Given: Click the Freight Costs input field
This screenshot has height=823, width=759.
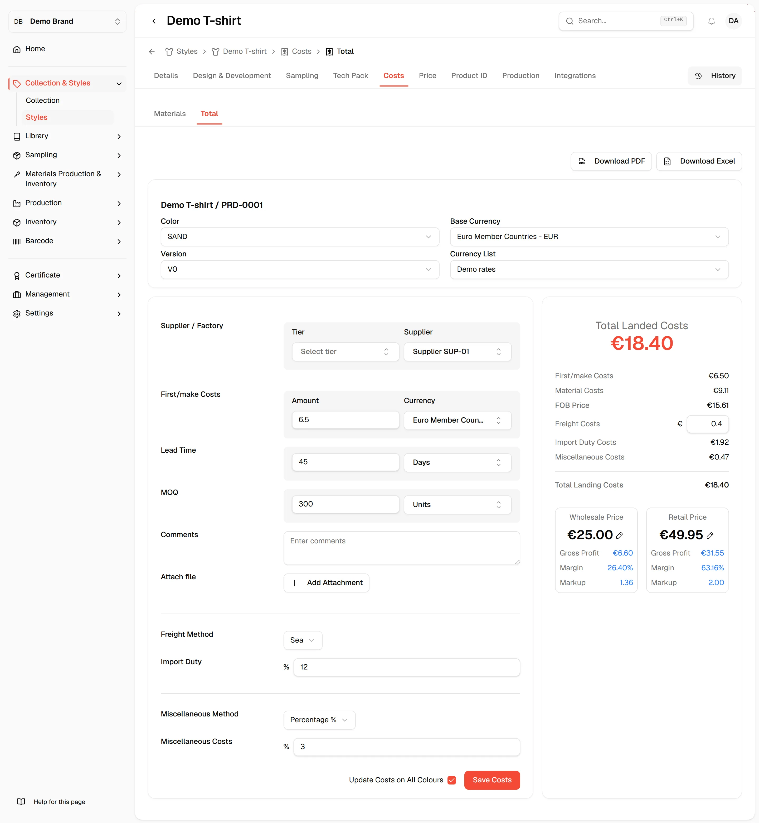Looking at the screenshot, I should [707, 424].
